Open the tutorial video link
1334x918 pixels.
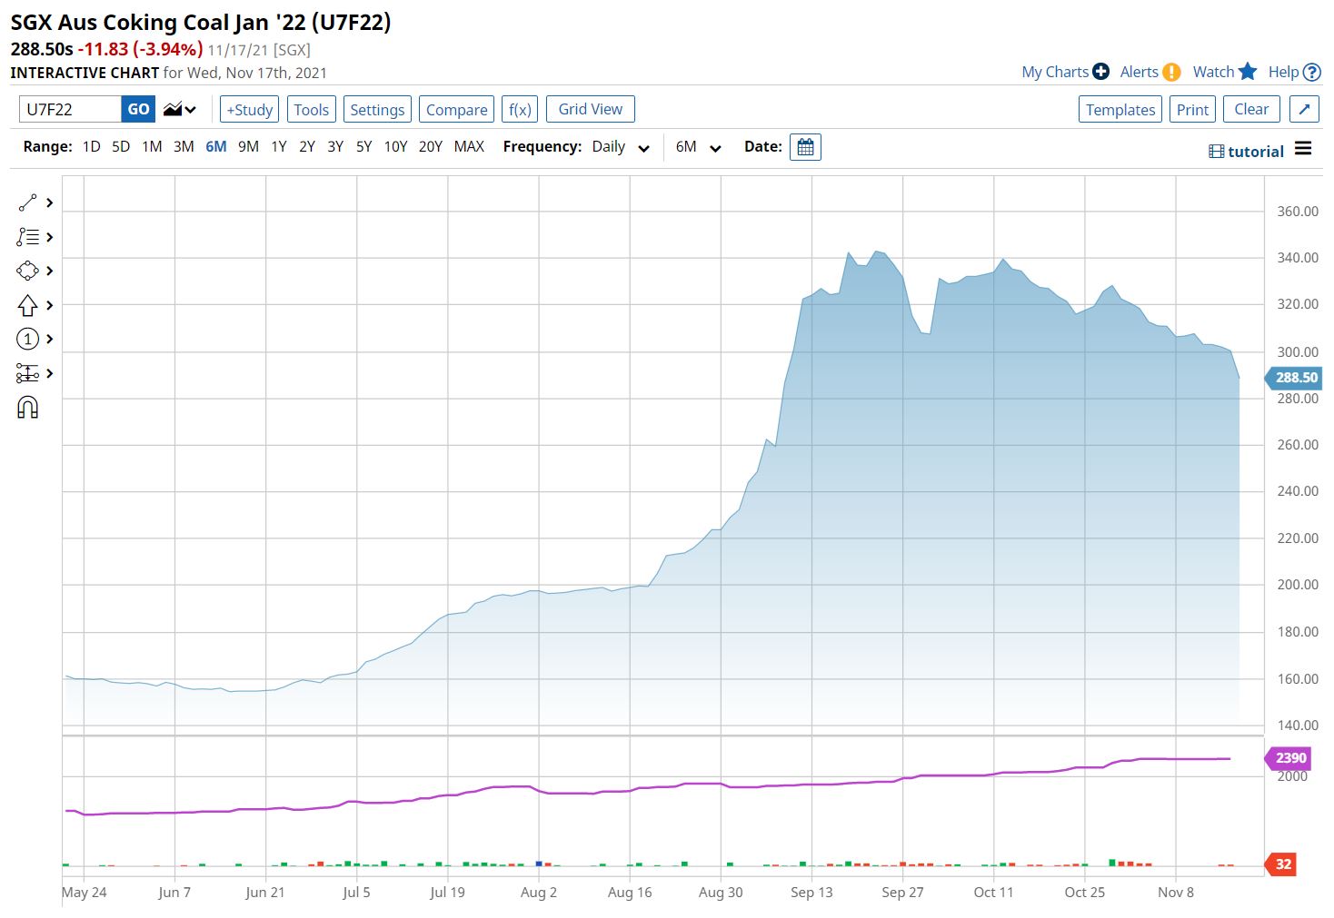pos(1247,152)
